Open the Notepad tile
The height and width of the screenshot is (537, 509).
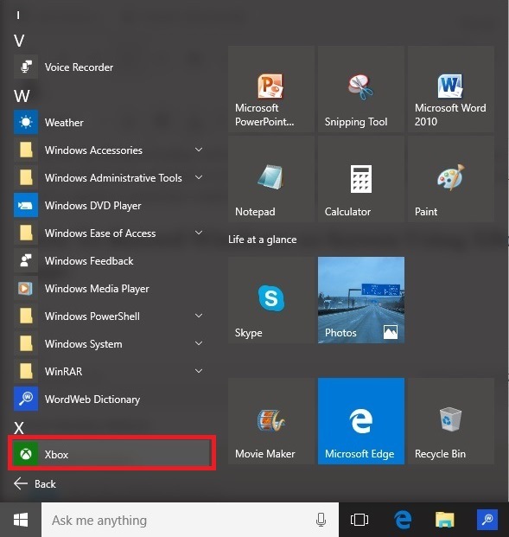point(271,179)
